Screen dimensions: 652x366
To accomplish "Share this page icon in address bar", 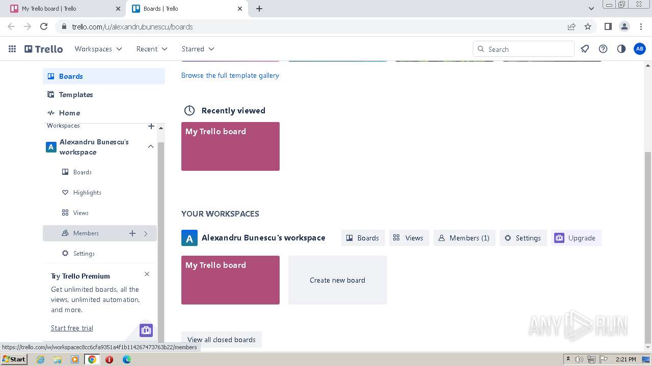I will tap(572, 26).
